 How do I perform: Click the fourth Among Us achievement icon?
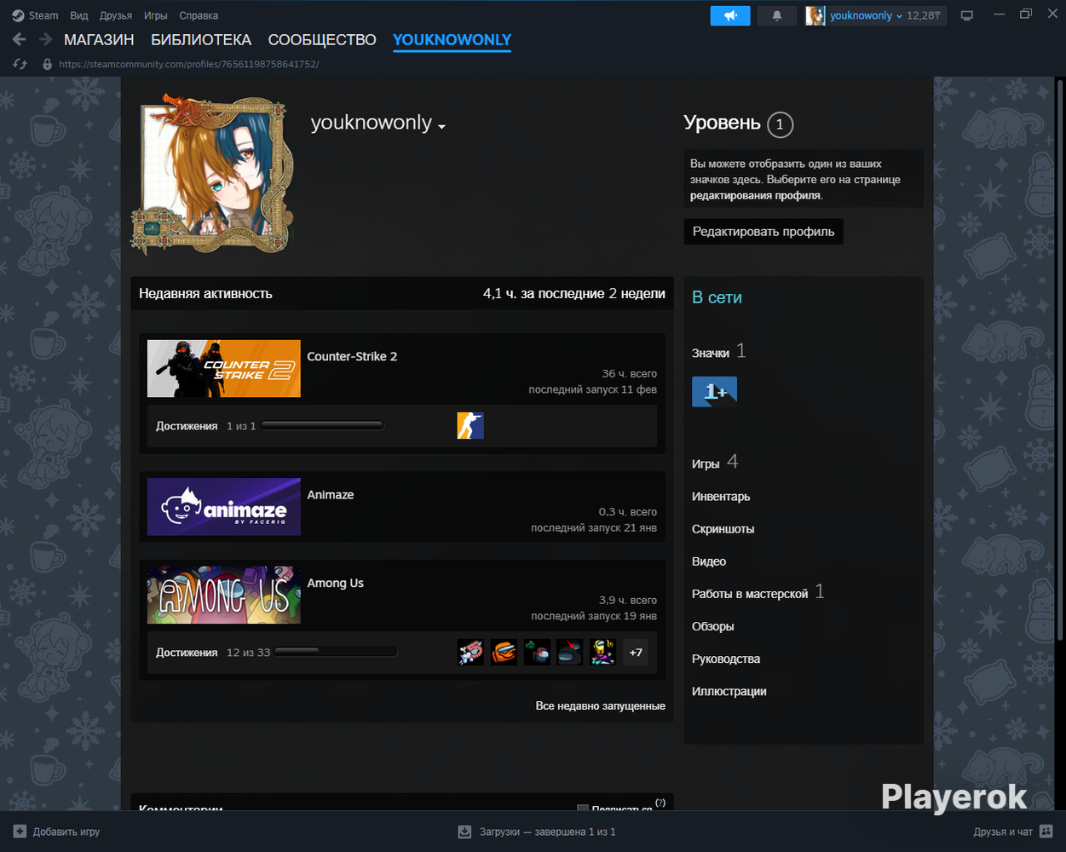pos(570,653)
